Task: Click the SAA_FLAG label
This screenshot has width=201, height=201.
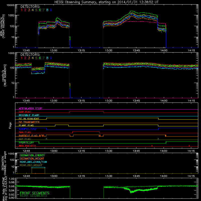Action: (25, 132)
